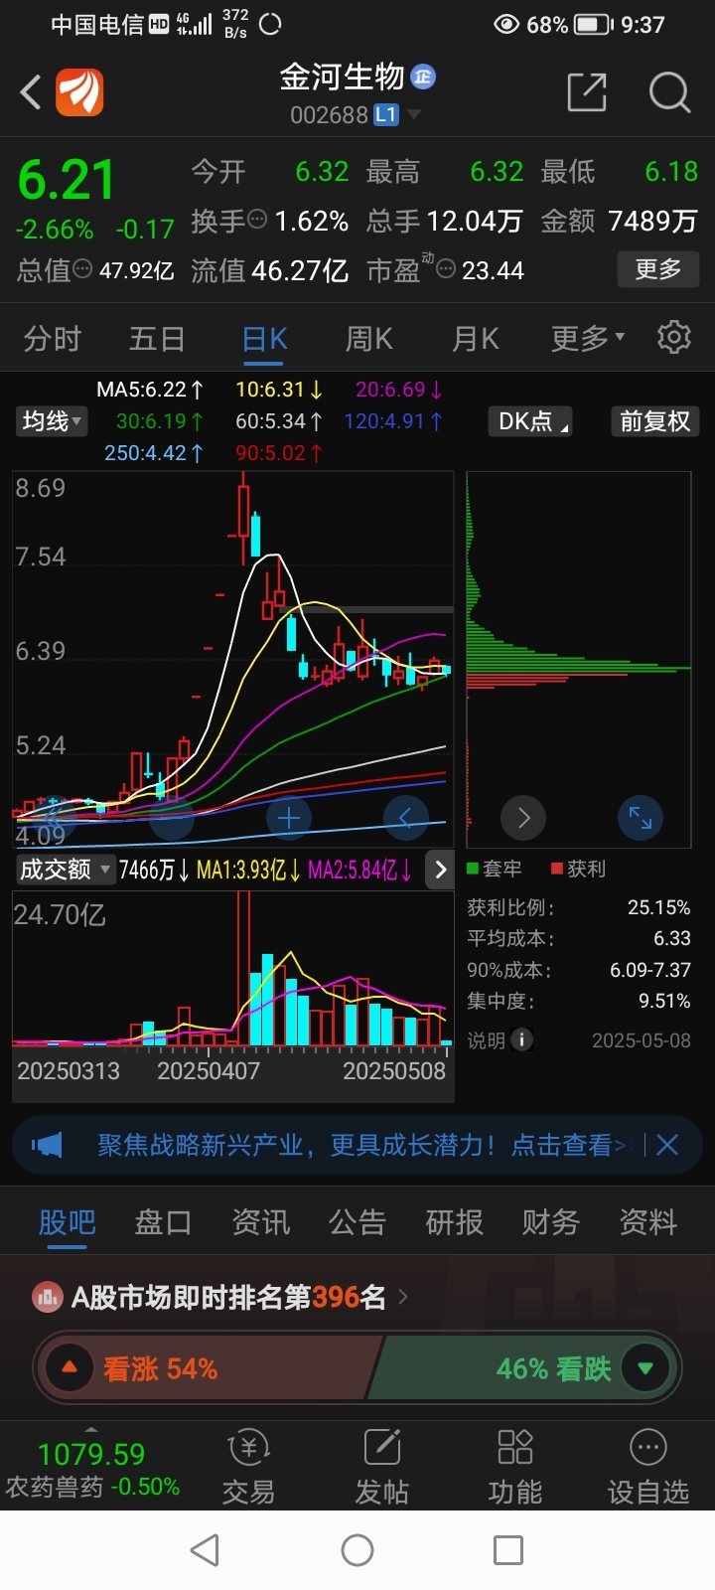Tap the orange Tonghuashun app logo
This screenshot has height=1590, width=715.
pos(79,92)
